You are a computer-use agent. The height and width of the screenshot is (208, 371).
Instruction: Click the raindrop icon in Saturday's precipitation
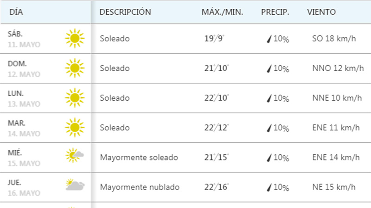[x=269, y=39]
